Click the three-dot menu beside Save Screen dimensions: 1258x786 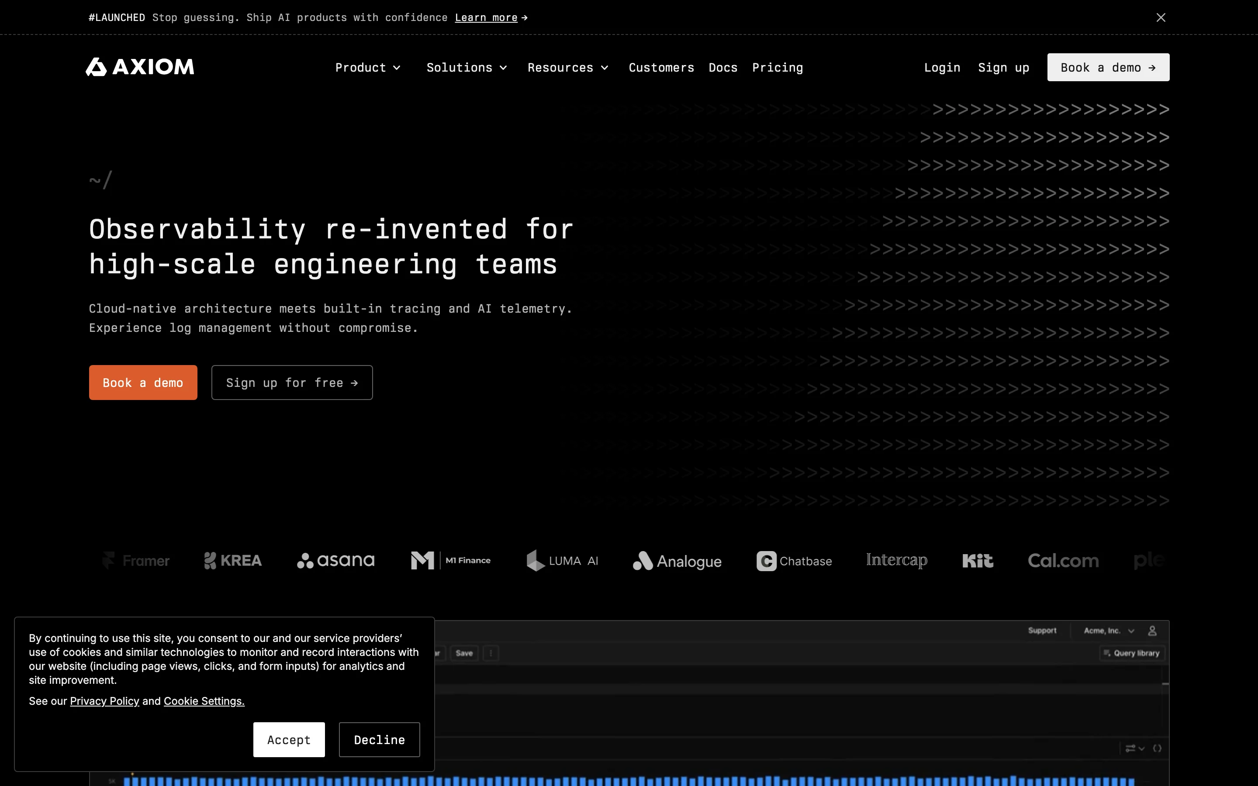click(x=491, y=653)
